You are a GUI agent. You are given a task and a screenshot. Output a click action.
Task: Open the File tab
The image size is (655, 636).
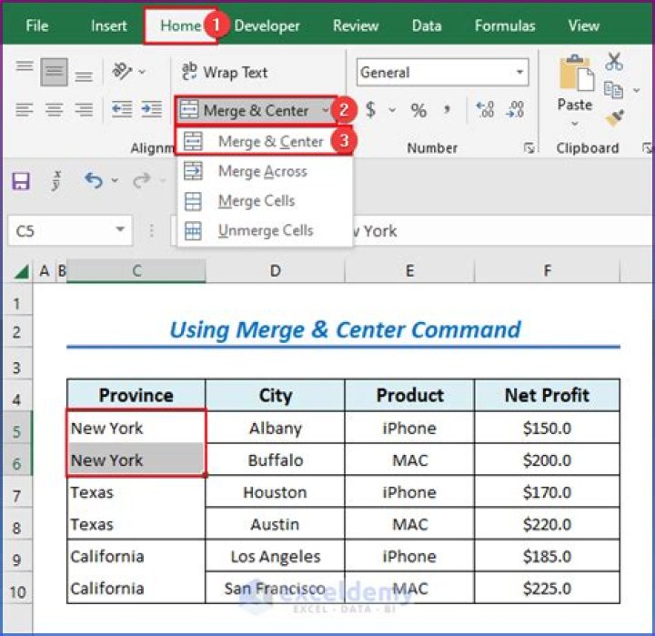(36, 25)
